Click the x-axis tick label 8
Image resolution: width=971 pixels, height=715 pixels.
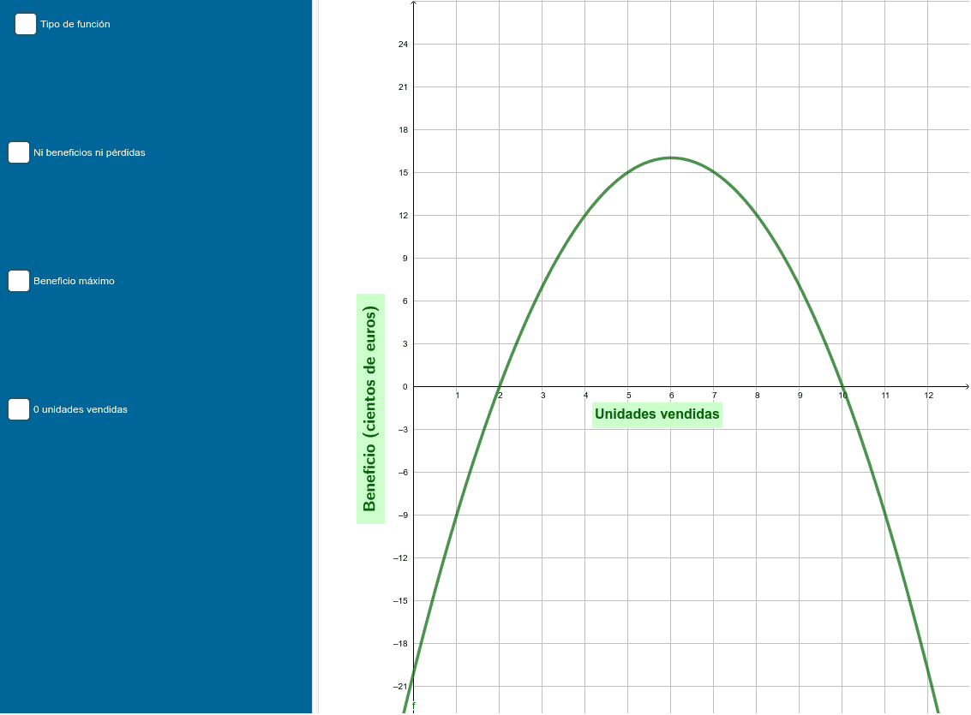click(x=758, y=396)
